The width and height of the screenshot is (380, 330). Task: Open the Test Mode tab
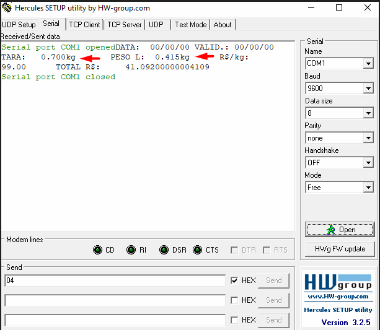tap(191, 25)
